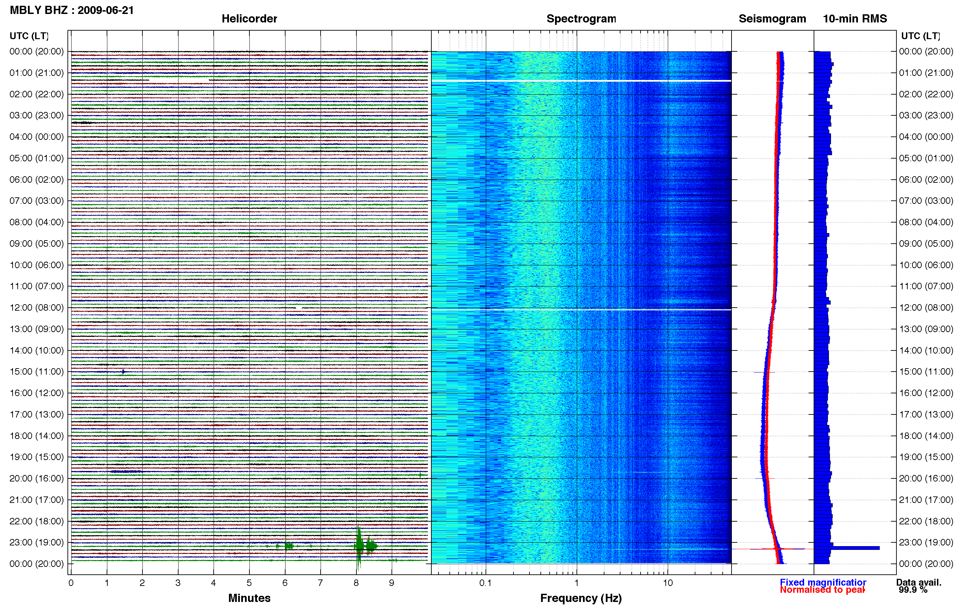Click the 'Minutes' x-axis label
Screen dimensions: 969x605
pyautogui.click(x=249, y=598)
